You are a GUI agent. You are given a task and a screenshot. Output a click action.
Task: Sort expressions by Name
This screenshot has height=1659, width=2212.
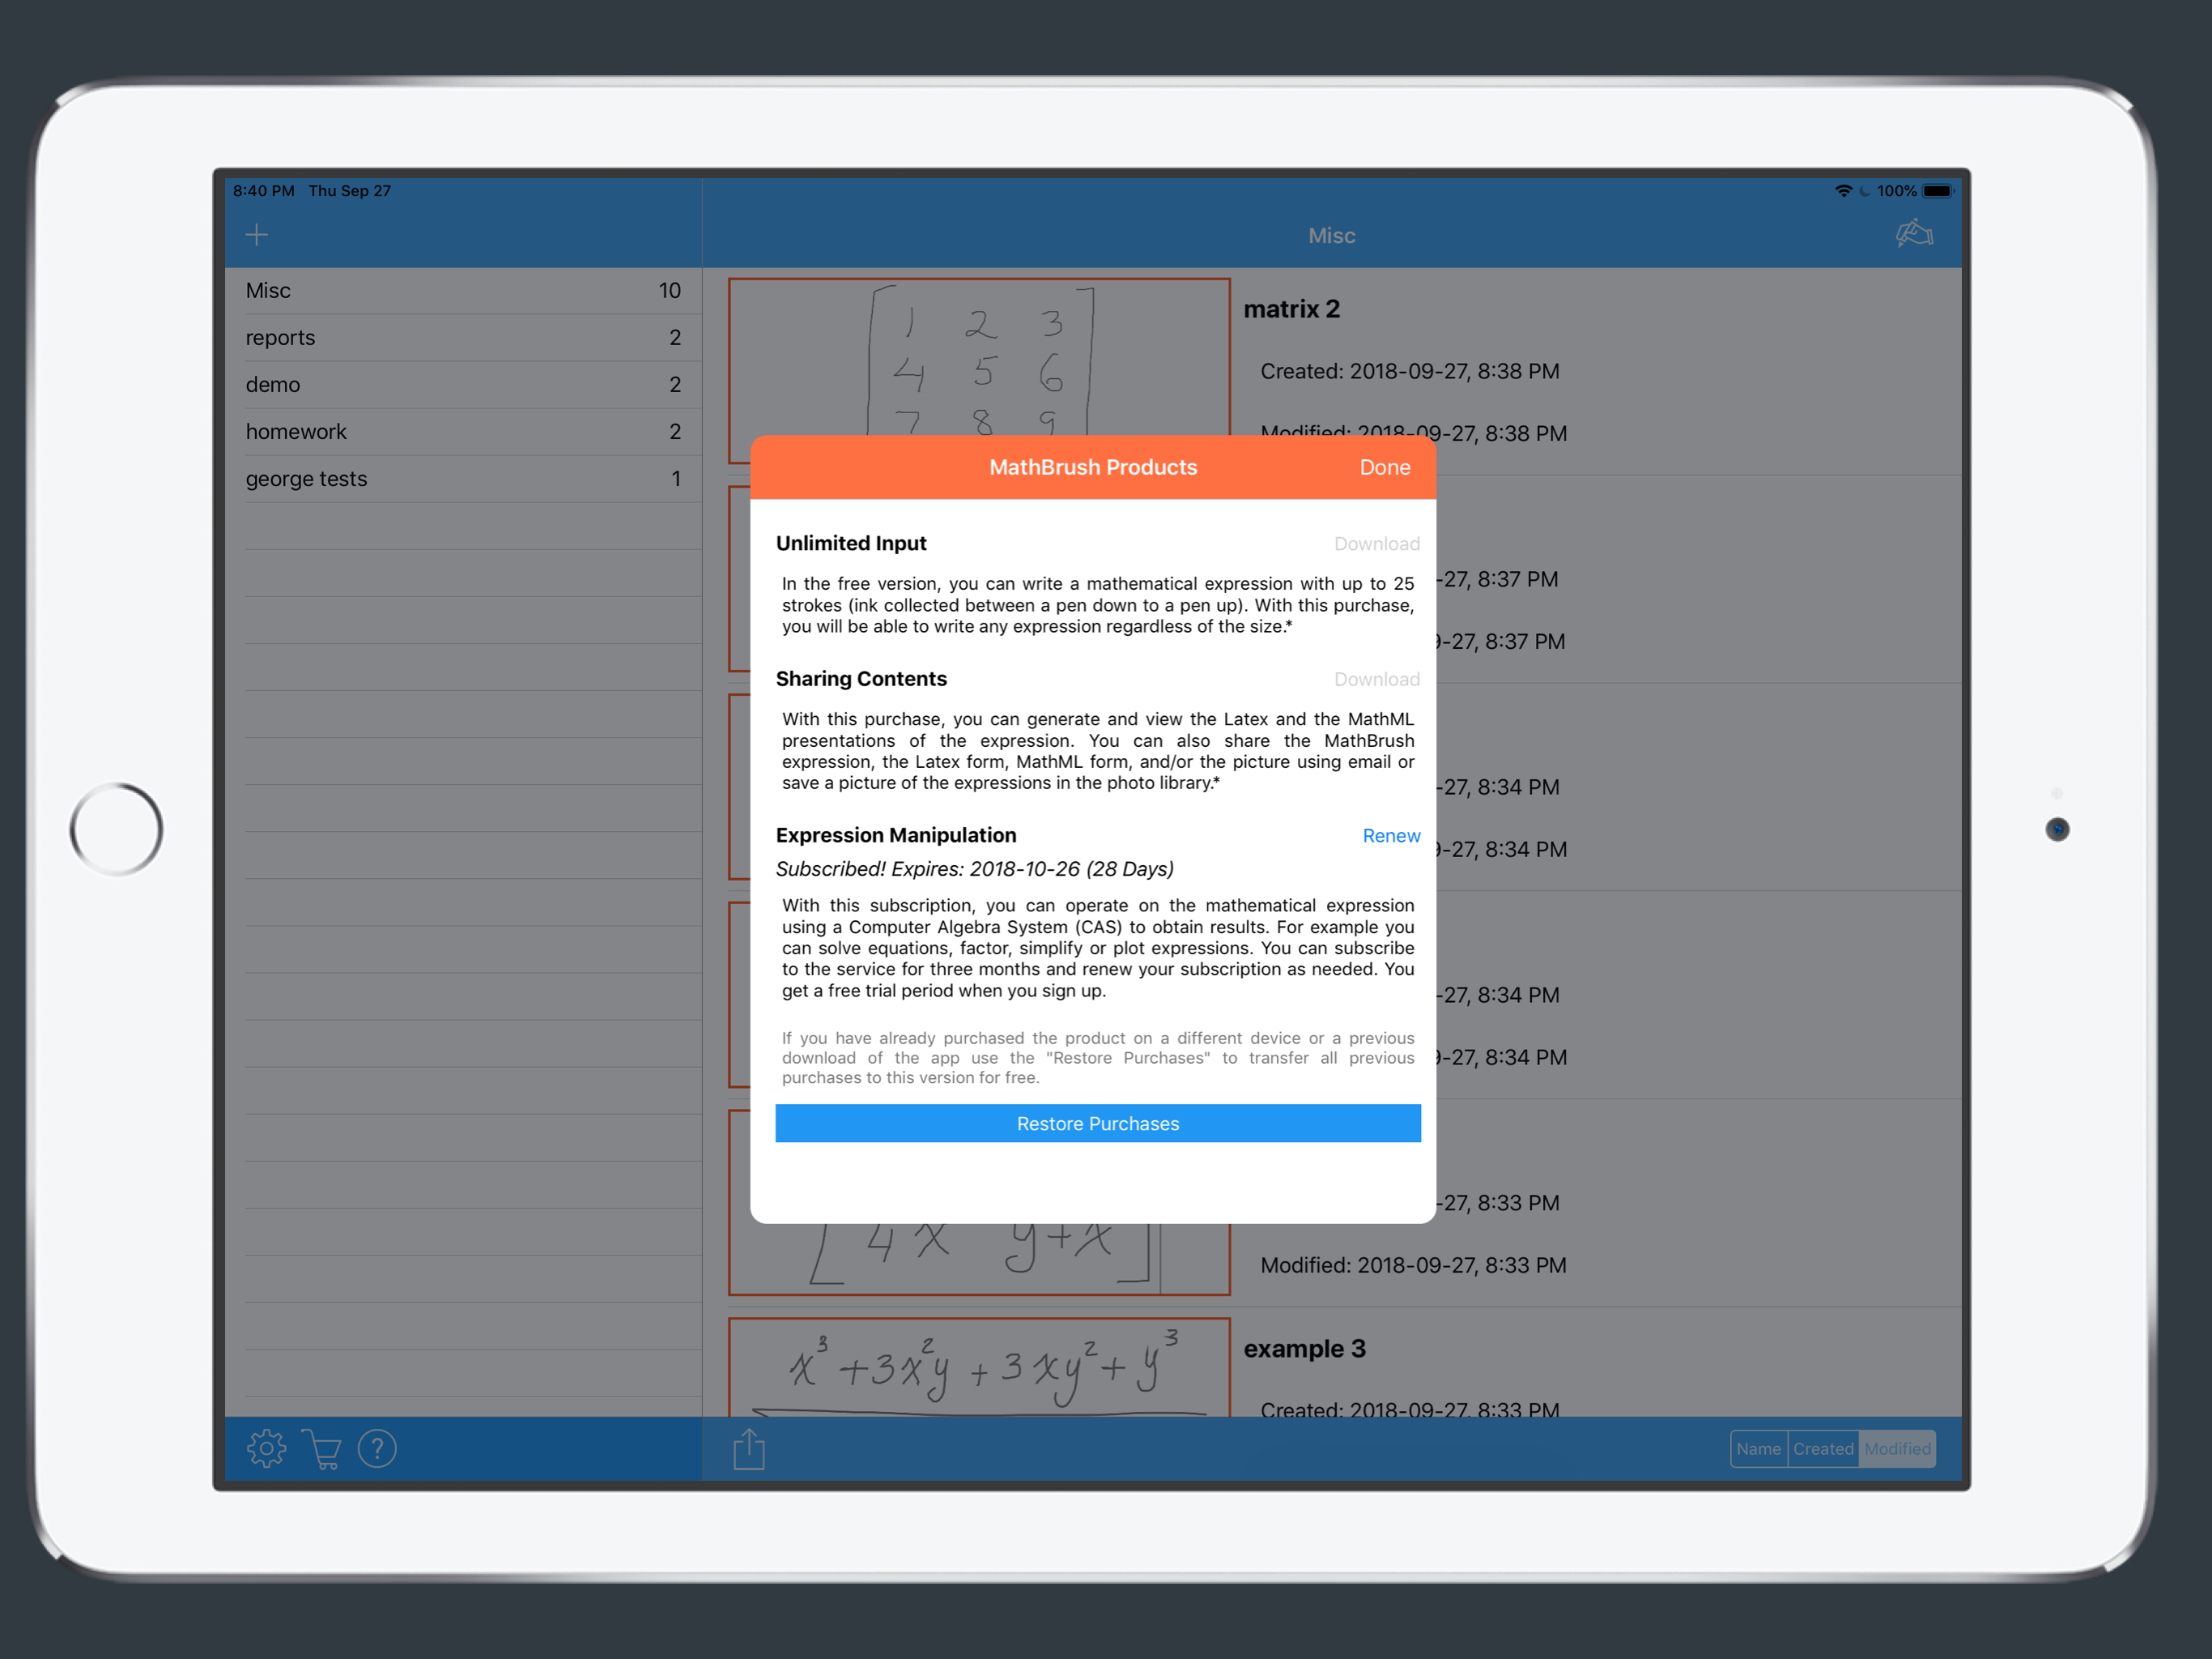(1758, 1449)
